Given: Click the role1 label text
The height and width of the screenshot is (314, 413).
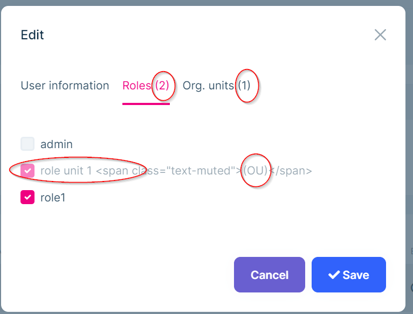Looking at the screenshot, I should click(x=53, y=198).
